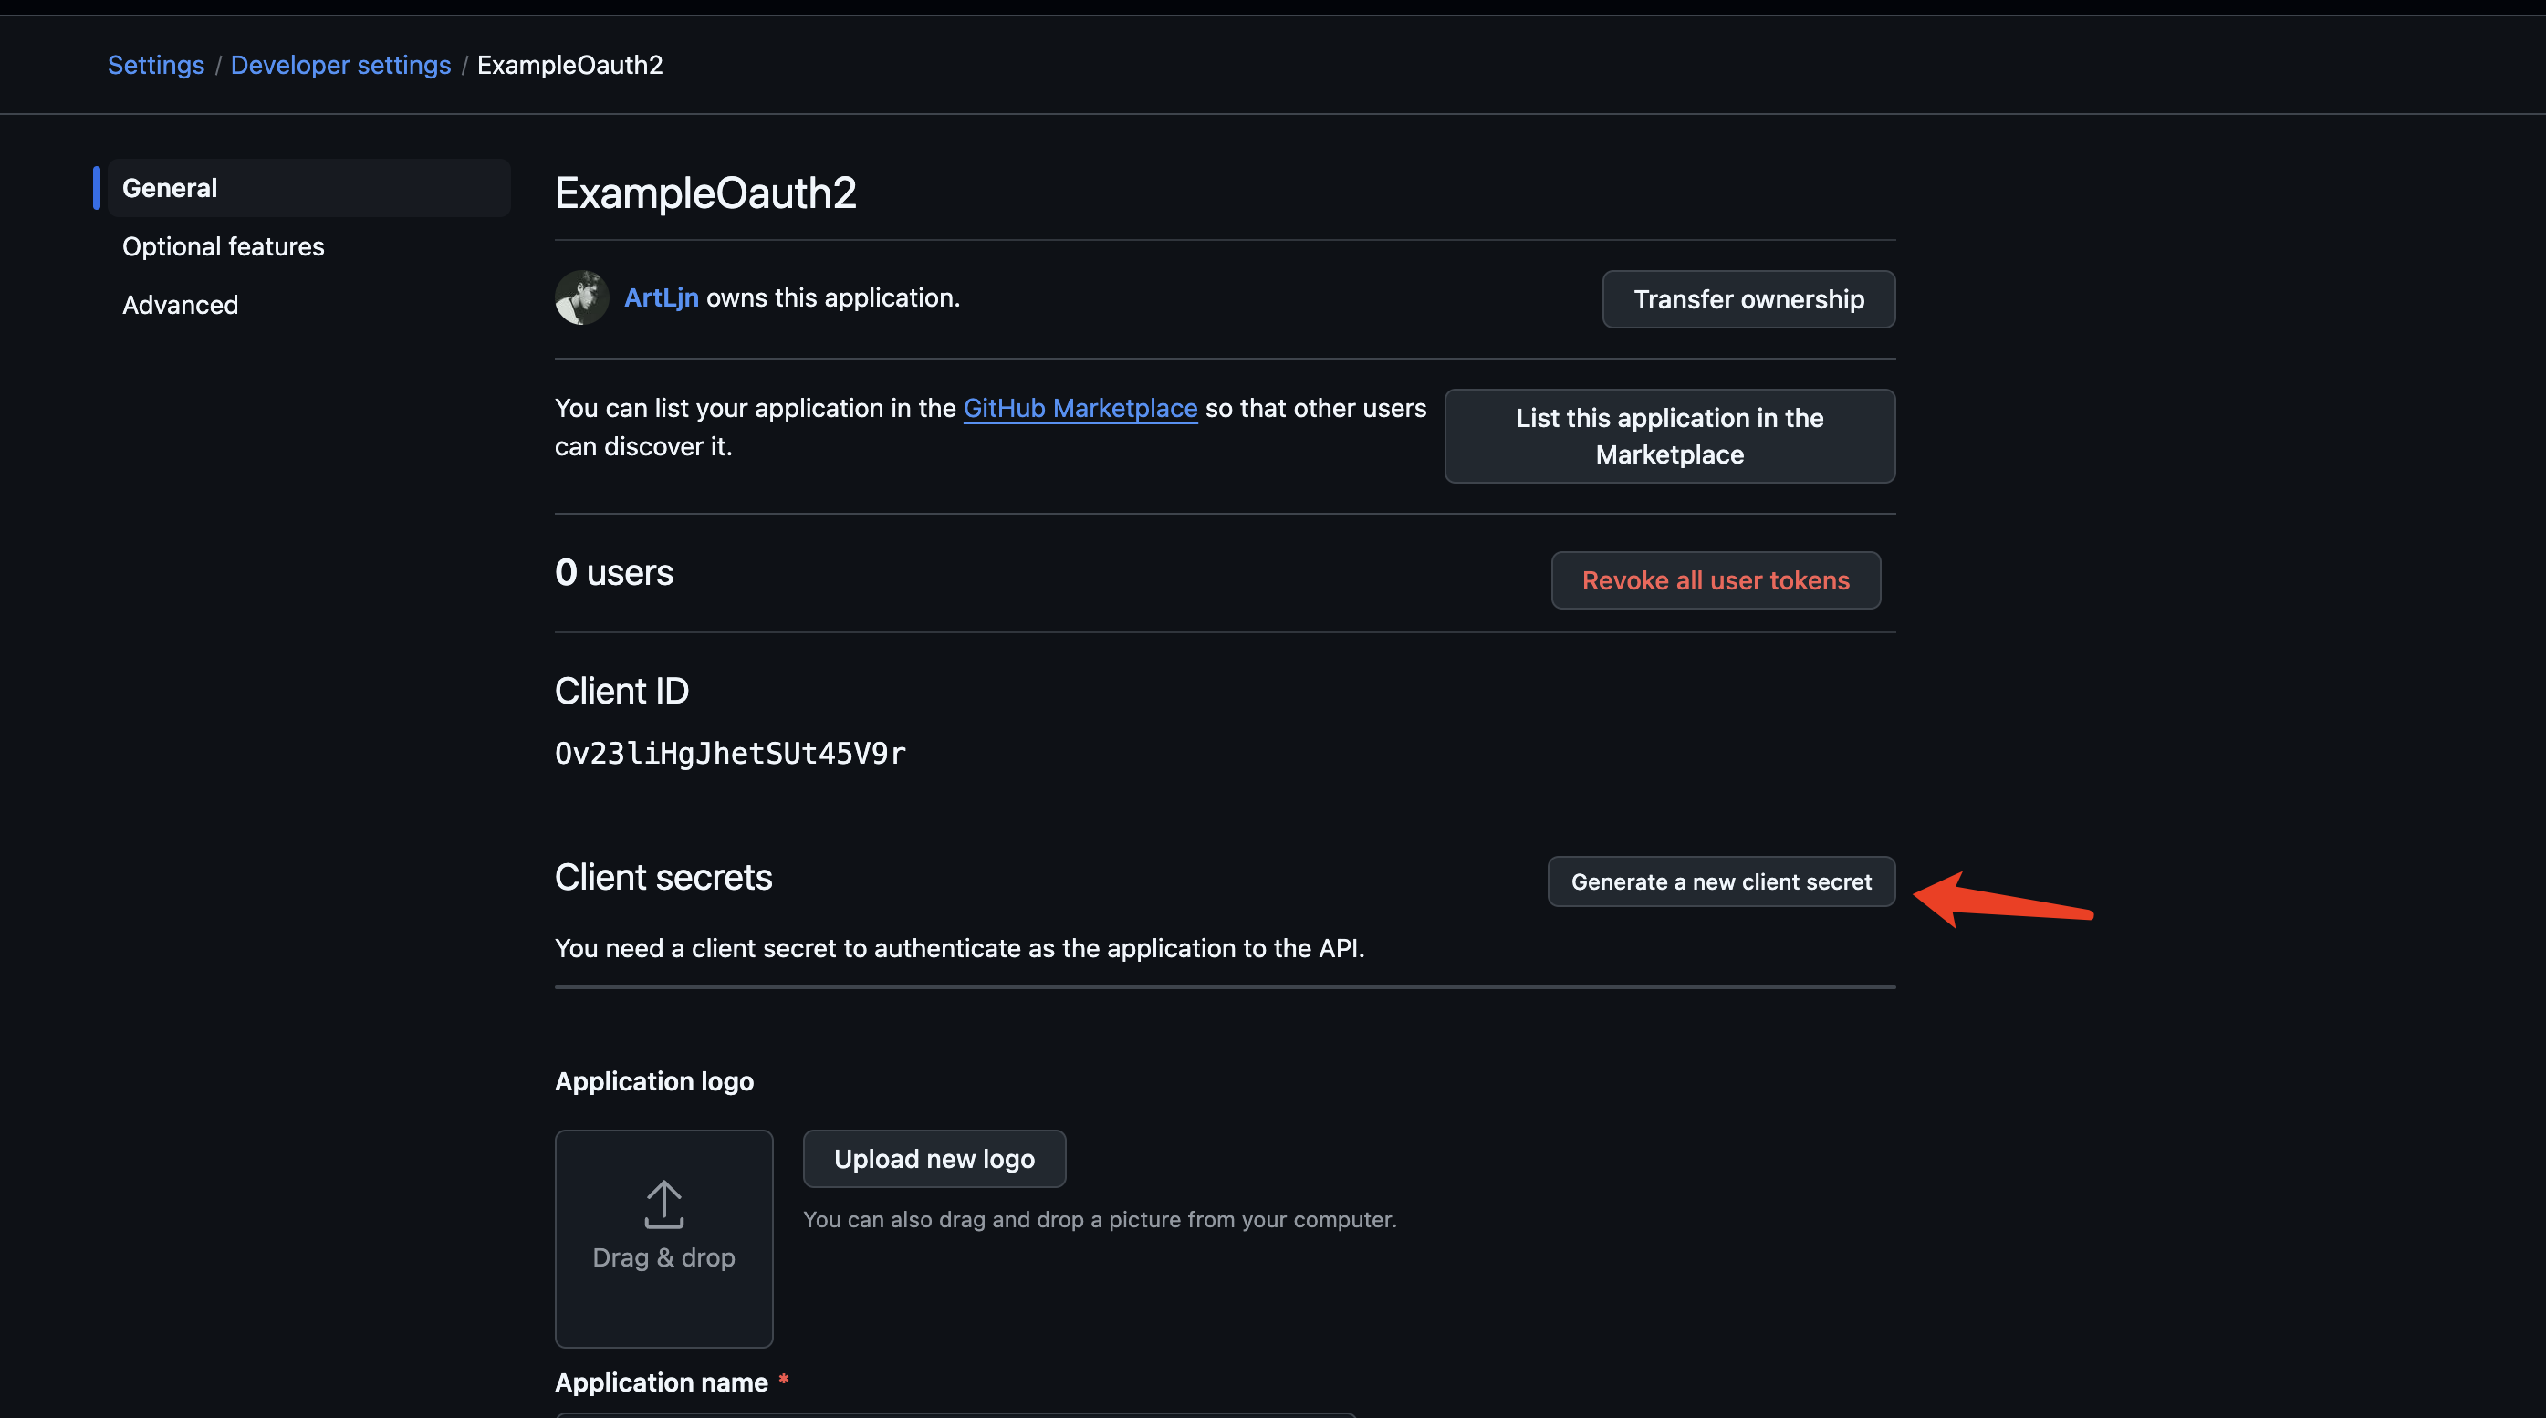Viewport: 2546px width, 1418px height.
Task: Click the Application name input field
Action: point(954,1414)
